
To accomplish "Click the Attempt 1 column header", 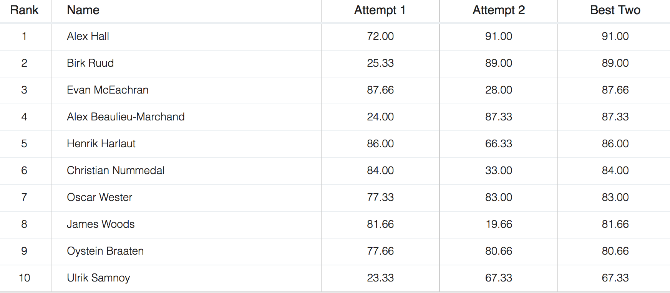I will click(380, 10).
